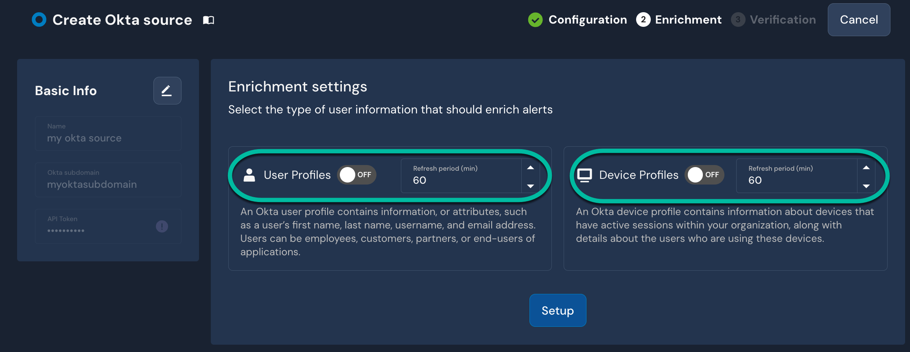Focus the User Profiles refresh period field
The image size is (910, 352).
click(x=461, y=176)
